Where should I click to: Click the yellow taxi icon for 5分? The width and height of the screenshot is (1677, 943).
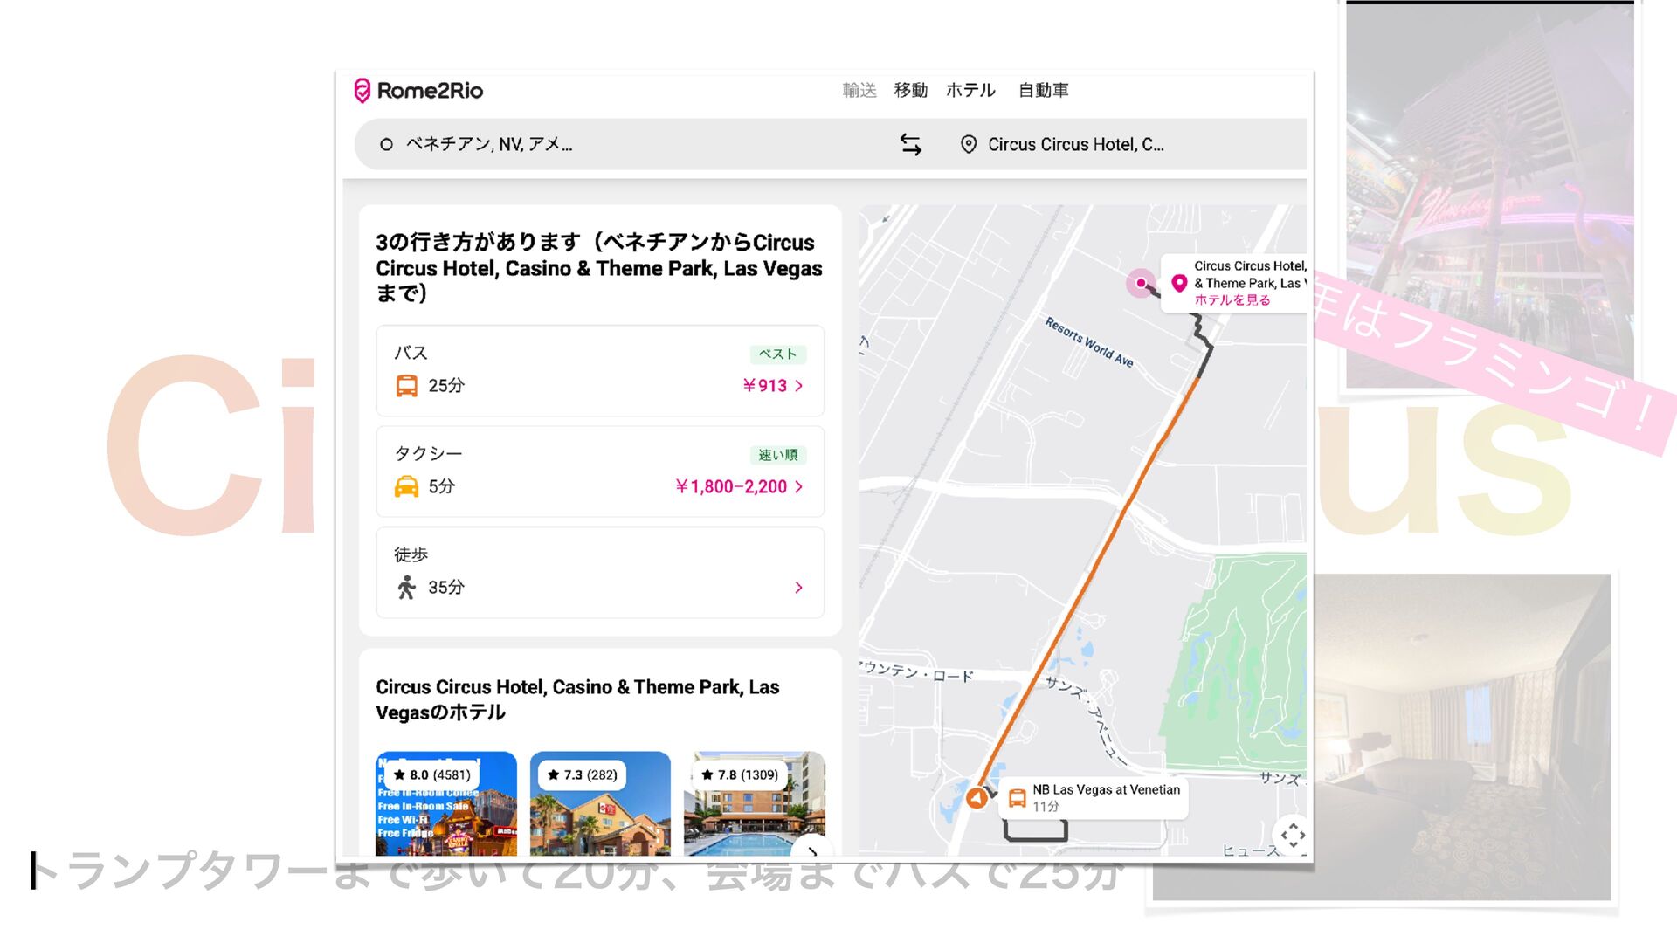pos(406,486)
